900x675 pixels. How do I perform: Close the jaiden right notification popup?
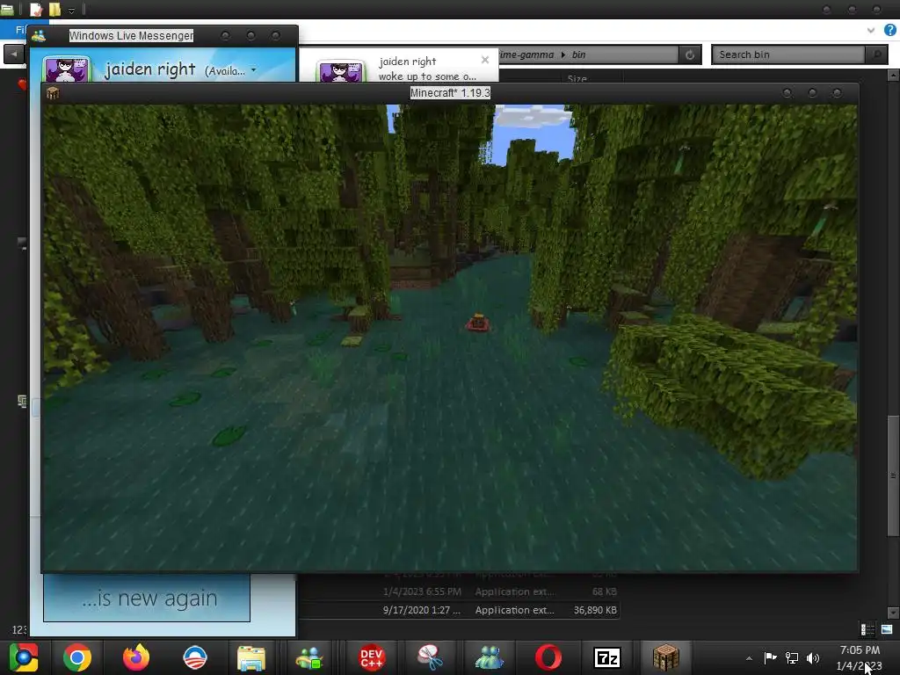coord(485,60)
